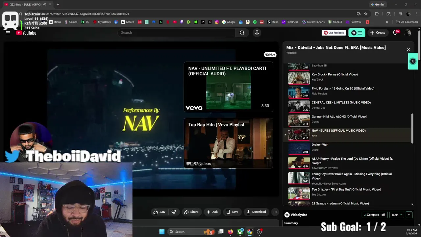
Task: Open the Streams Charts bookmark
Action: 313,22
